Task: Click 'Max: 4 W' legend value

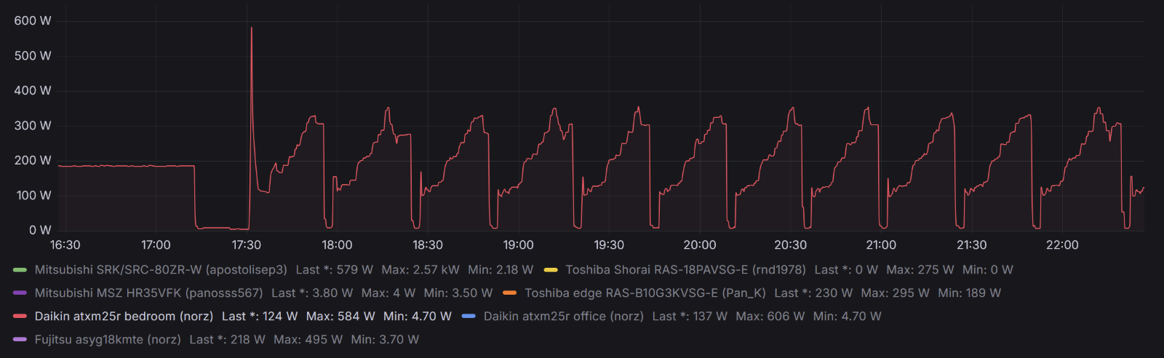Action: (388, 293)
